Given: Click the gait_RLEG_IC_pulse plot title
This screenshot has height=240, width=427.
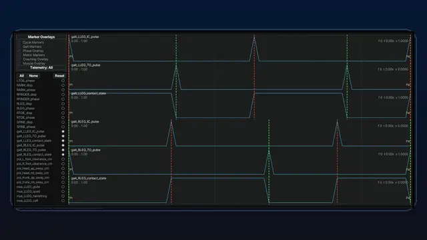Looking at the screenshot, I should point(85,121).
